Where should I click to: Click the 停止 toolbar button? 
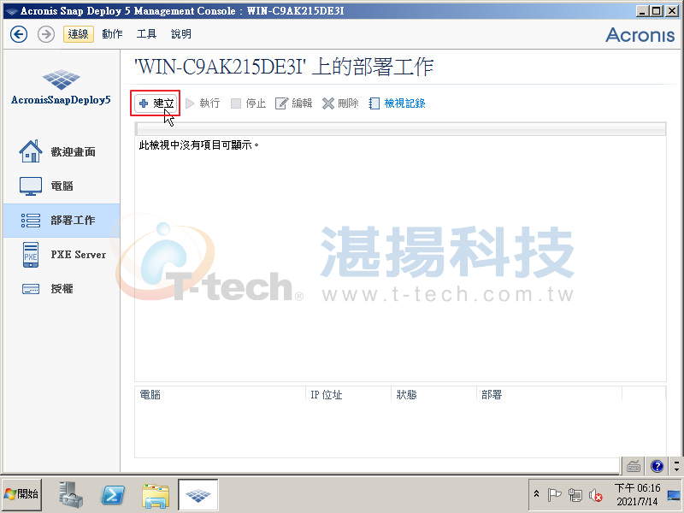(x=248, y=103)
